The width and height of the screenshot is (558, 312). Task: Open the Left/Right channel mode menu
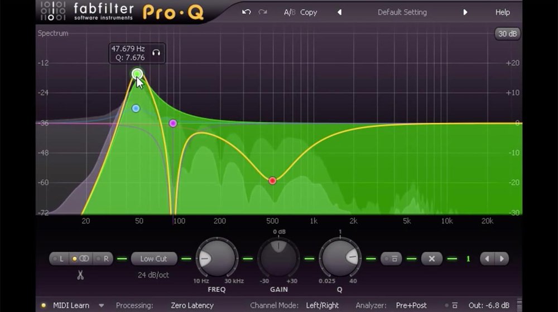(323, 305)
